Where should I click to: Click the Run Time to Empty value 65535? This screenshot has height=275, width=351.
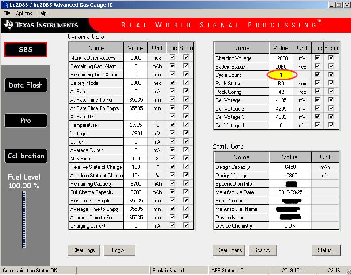136,201
